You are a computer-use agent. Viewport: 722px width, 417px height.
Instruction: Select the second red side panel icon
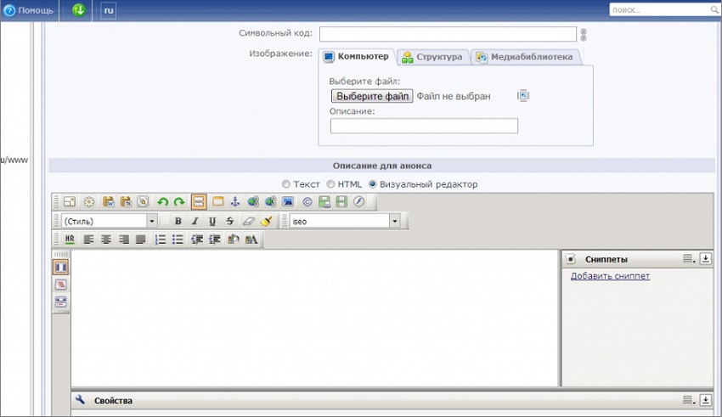(x=61, y=285)
